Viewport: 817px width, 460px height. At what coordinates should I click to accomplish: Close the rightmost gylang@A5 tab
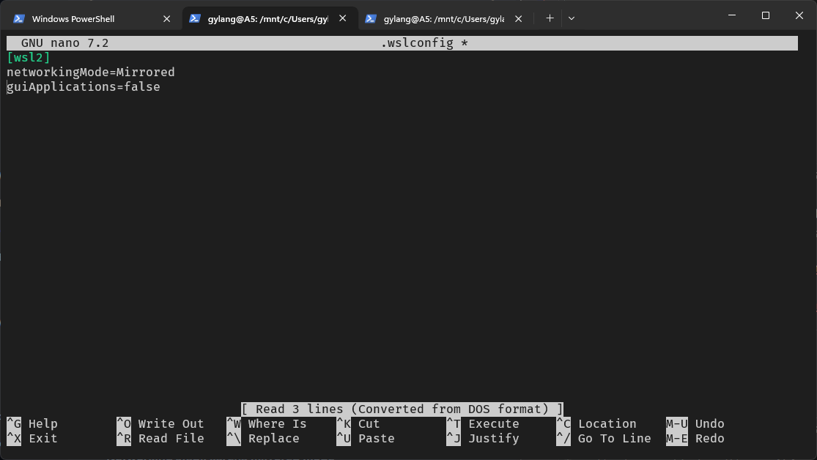point(519,18)
